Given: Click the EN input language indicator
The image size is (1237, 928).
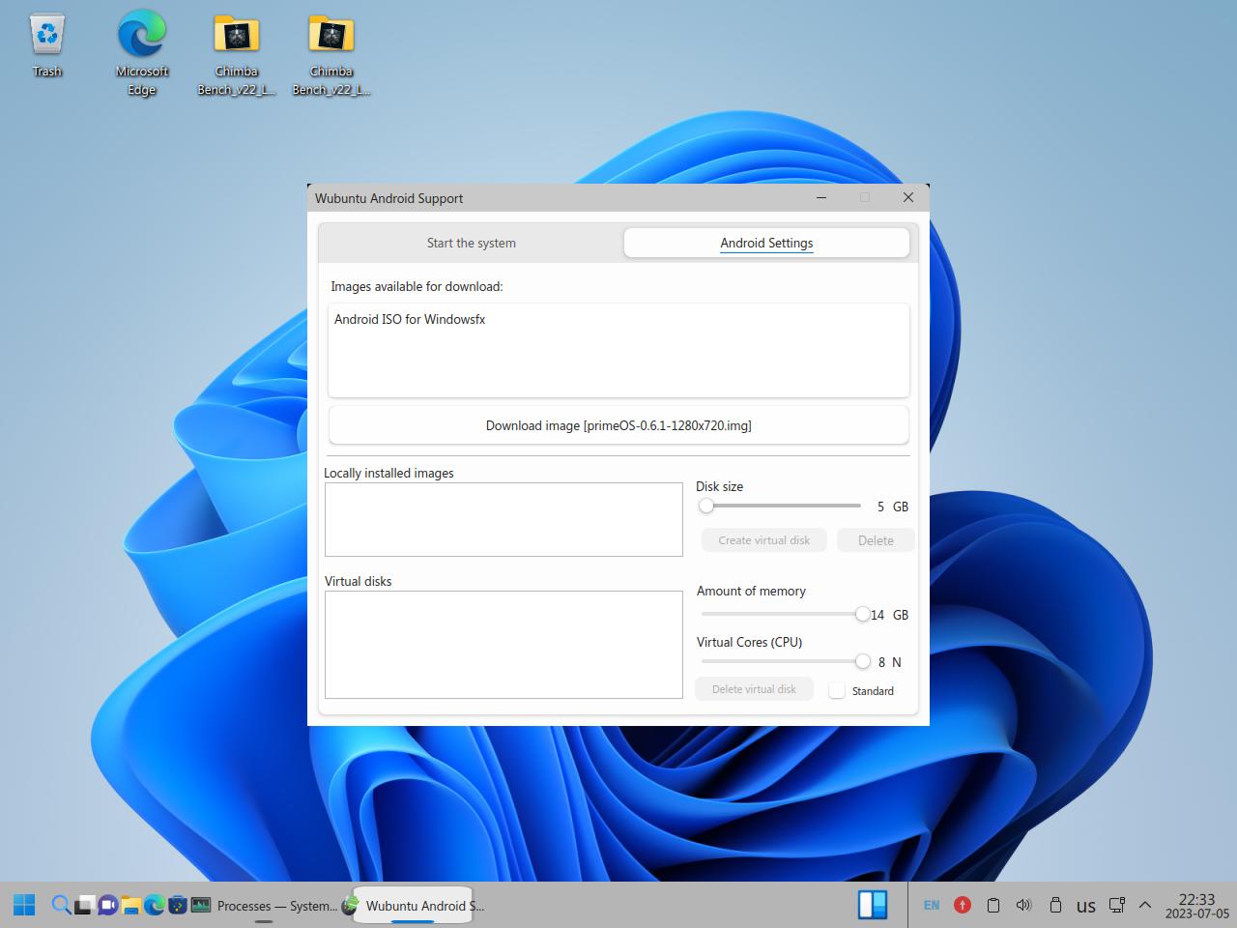Looking at the screenshot, I should (x=932, y=906).
